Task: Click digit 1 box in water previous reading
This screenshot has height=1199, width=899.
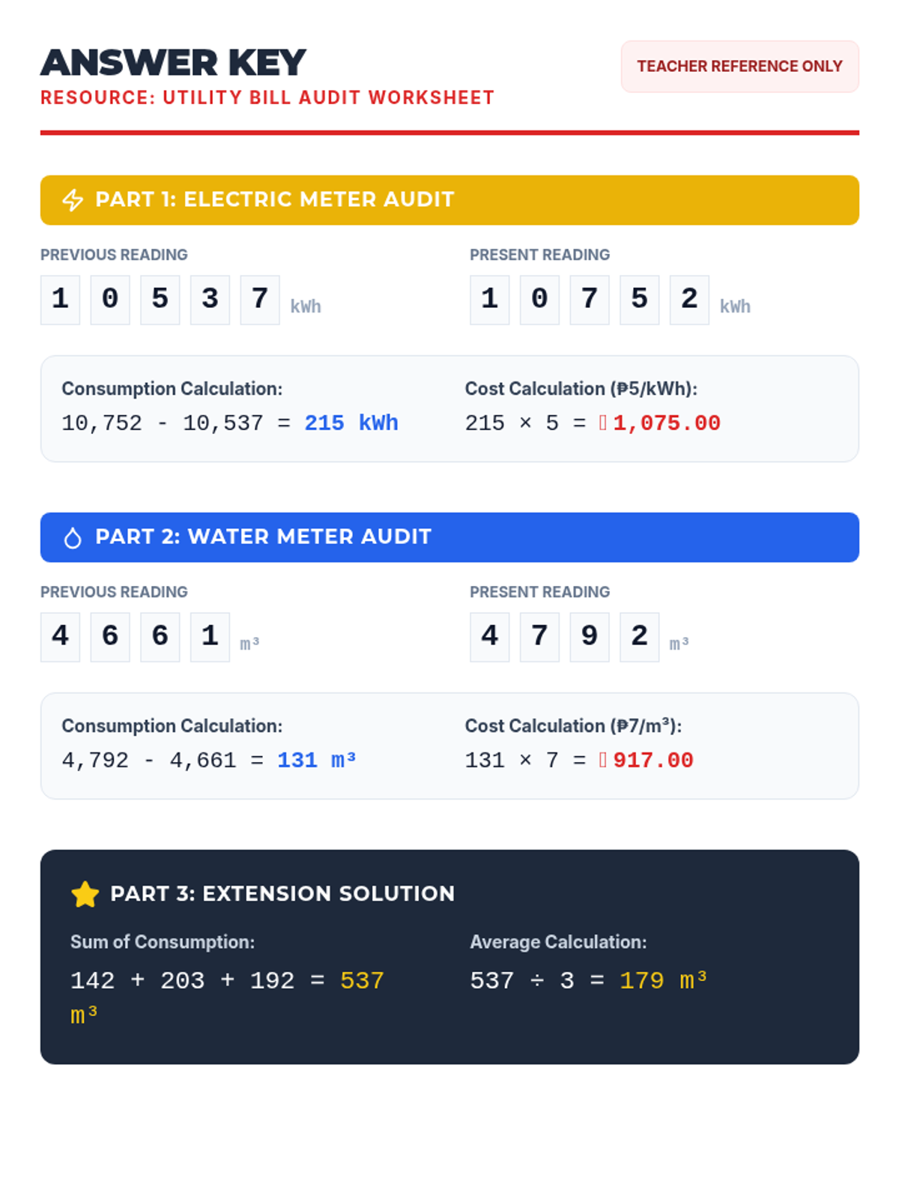Action: tap(210, 637)
